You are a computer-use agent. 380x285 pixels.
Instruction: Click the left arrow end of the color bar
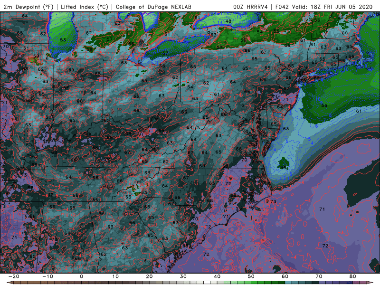(x=9, y=283)
